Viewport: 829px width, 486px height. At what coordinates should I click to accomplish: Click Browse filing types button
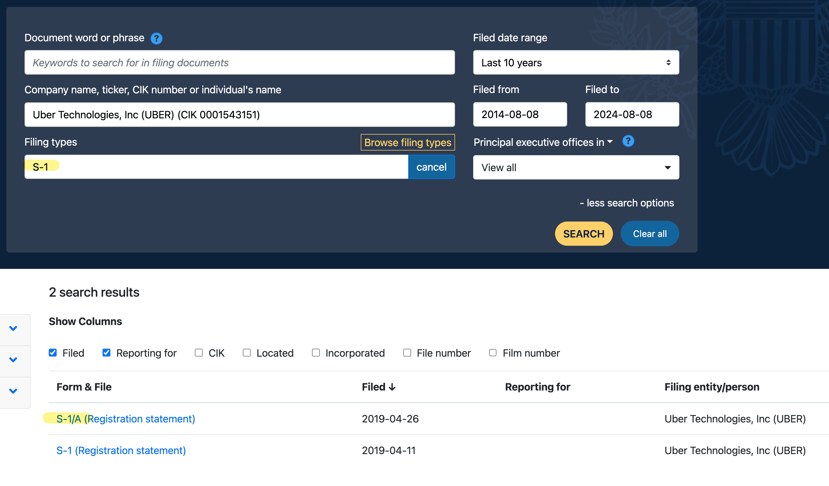407,142
